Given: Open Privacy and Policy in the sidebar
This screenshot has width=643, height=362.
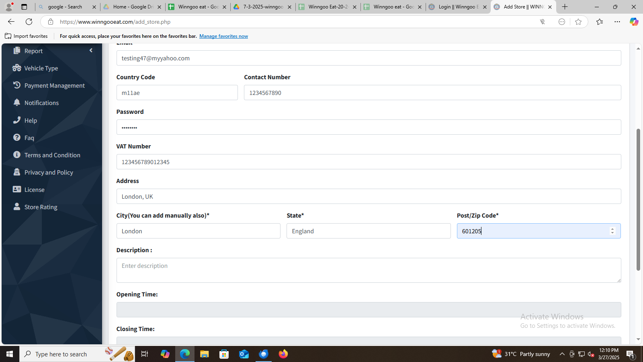Looking at the screenshot, I should point(49,173).
